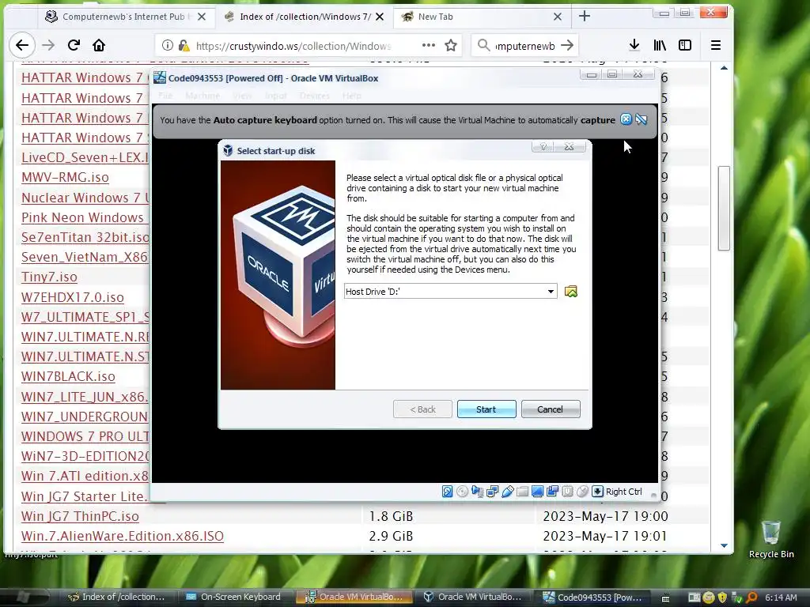This screenshot has width=810, height=607.
Task: Open the View menu of the VirtualBox VM window
Action: pos(242,96)
